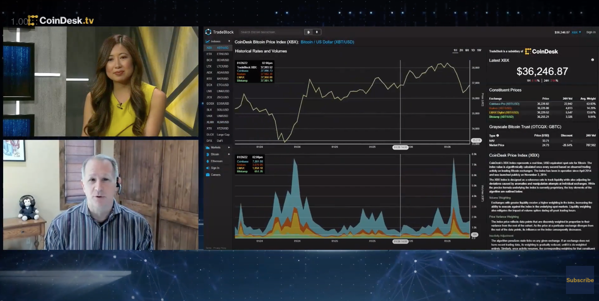Click the 33,219 price axis label
This screenshot has height=301, width=599.
476,140
